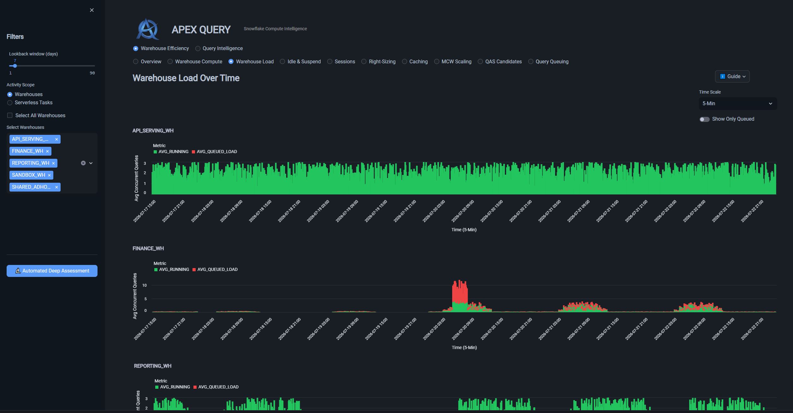
Task: Click AVG_RUNNING legend swatch in REPORTING_WH chart
Action: (x=157, y=387)
